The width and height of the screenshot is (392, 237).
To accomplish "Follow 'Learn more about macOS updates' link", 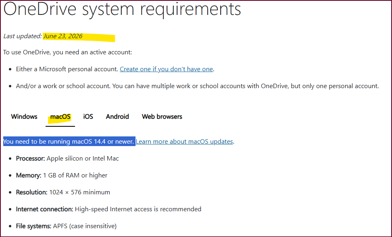I will 184,142.
